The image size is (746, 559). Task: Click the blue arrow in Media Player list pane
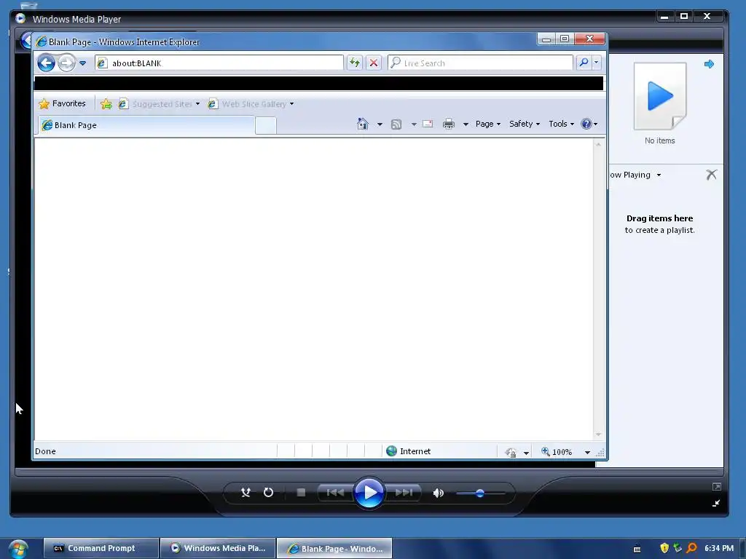tap(709, 64)
